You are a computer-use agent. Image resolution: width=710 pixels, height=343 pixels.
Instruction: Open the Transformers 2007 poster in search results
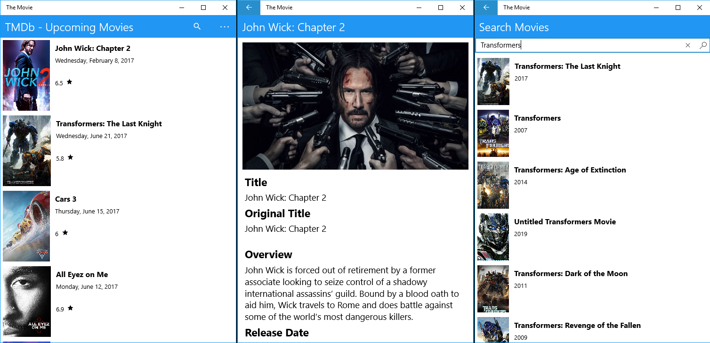(x=493, y=133)
